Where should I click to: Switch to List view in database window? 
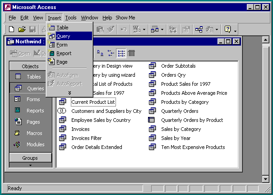coord(121,53)
